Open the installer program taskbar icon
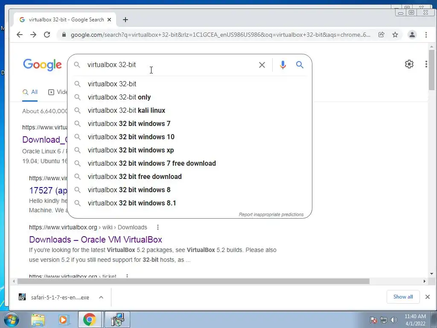The image size is (437, 328). pyautogui.click(x=117, y=319)
